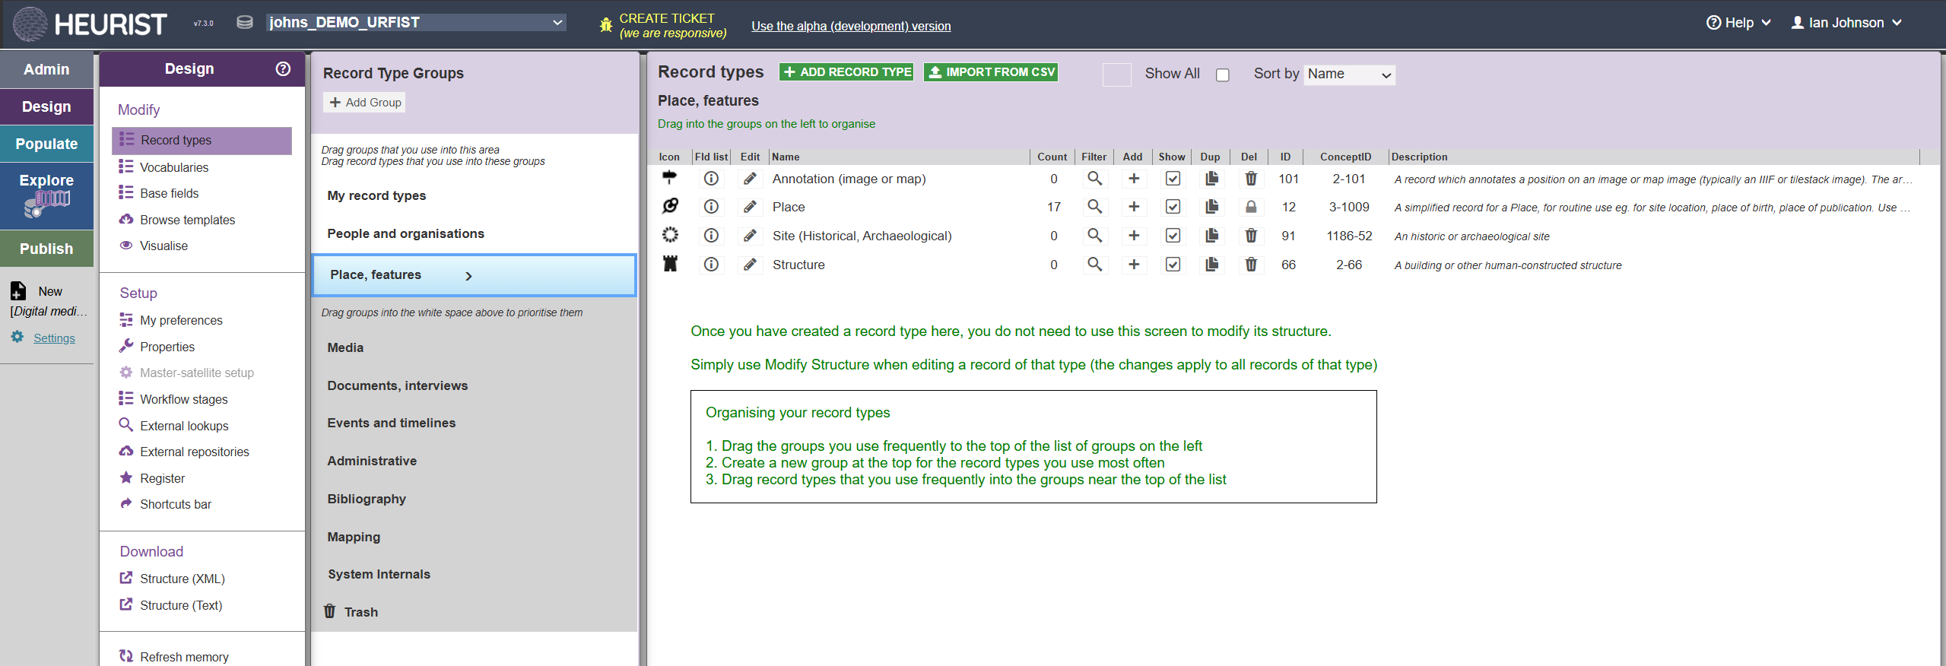This screenshot has height=666, width=1946.
Task: Toggle the Show All checkbox
Action: [1222, 75]
